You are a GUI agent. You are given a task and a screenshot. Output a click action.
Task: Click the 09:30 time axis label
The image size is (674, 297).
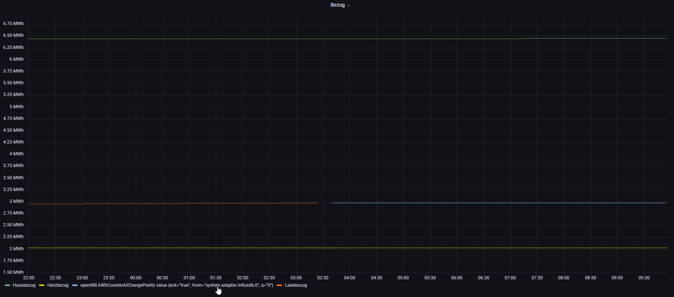644,278
